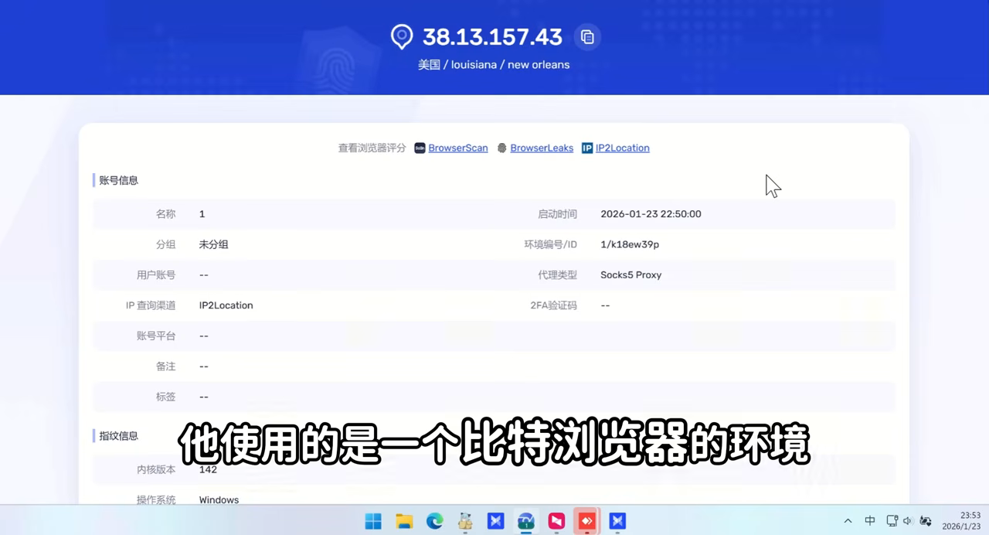Click the location pin icon beside the IP

point(402,37)
